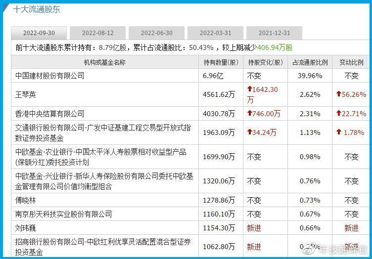
Task: Click the red up arrow beside 746.00万
Action: click(x=249, y=113)
